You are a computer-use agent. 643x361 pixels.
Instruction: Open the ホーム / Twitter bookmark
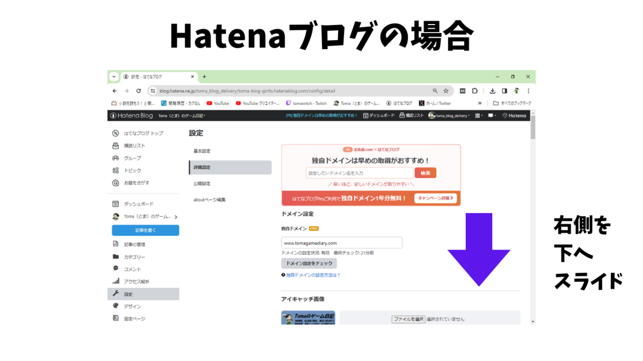435,103
